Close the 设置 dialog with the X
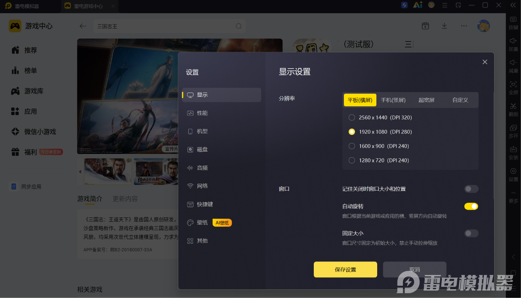 click(x=485, y=62)
